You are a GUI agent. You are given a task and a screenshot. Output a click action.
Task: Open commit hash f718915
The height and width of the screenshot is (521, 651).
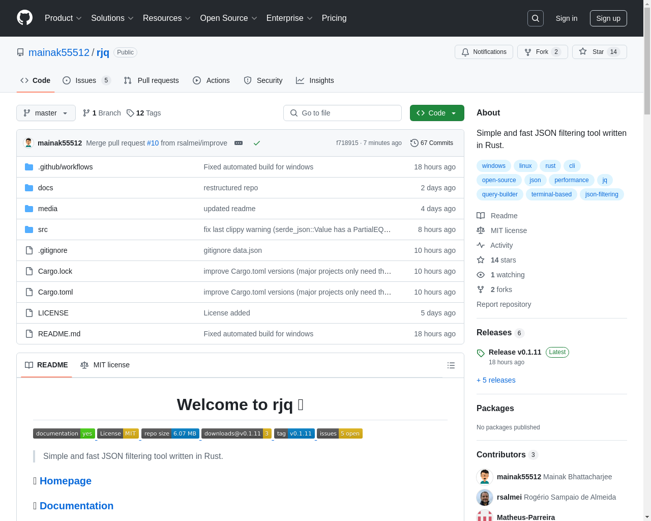[347, 143]
